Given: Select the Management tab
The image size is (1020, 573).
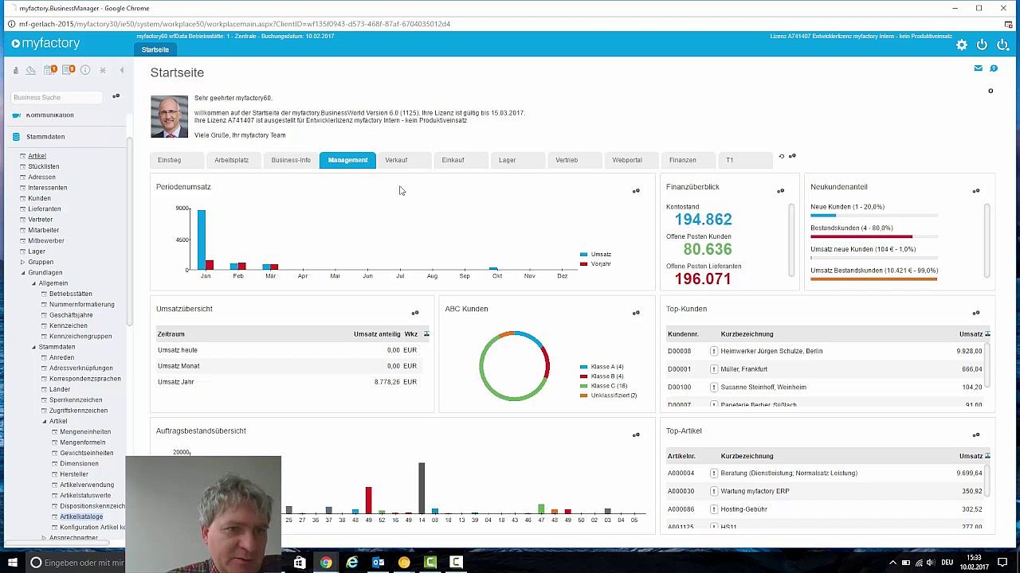Looking at the screenshot, I should pos(347,160).
